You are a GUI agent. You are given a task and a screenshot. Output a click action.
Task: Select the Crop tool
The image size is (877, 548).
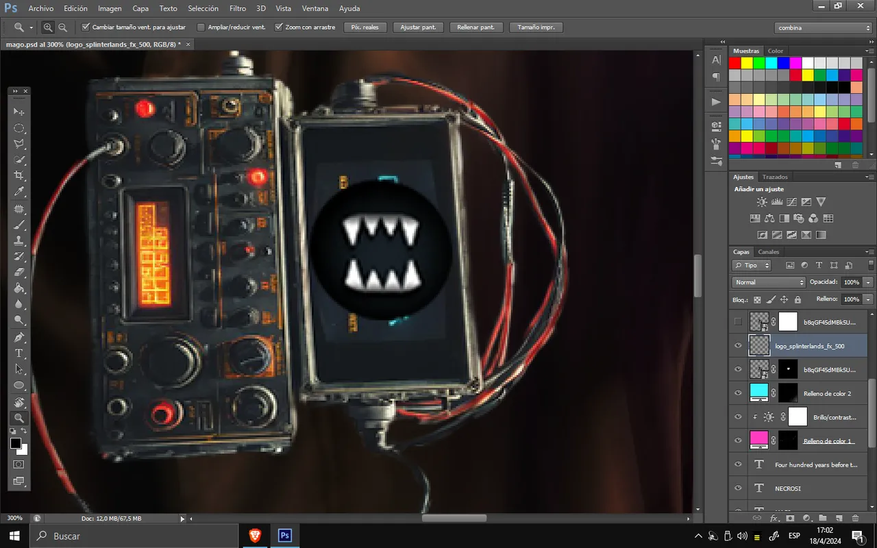tap(19, 176)
